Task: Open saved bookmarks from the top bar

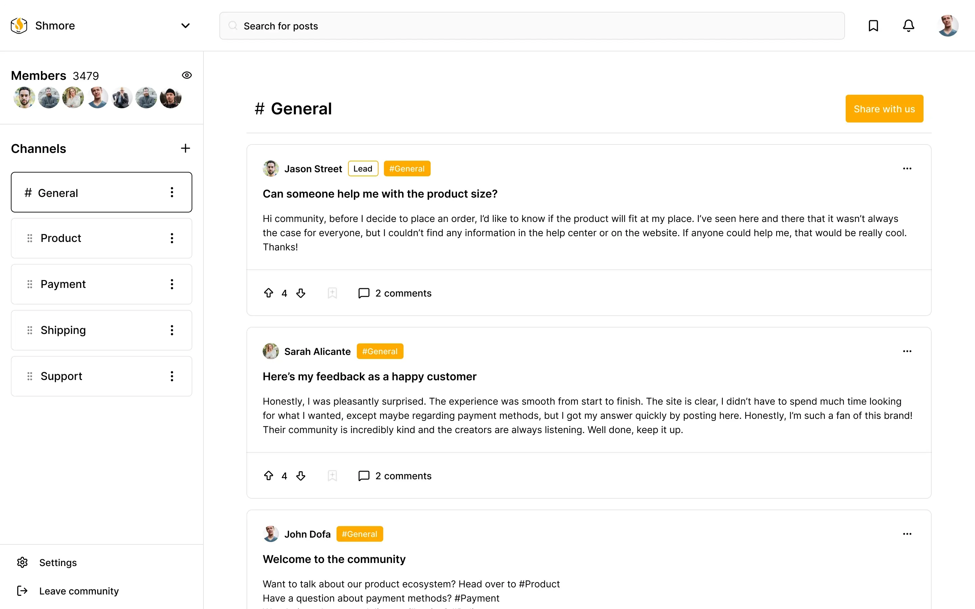Action: (873, 25)
